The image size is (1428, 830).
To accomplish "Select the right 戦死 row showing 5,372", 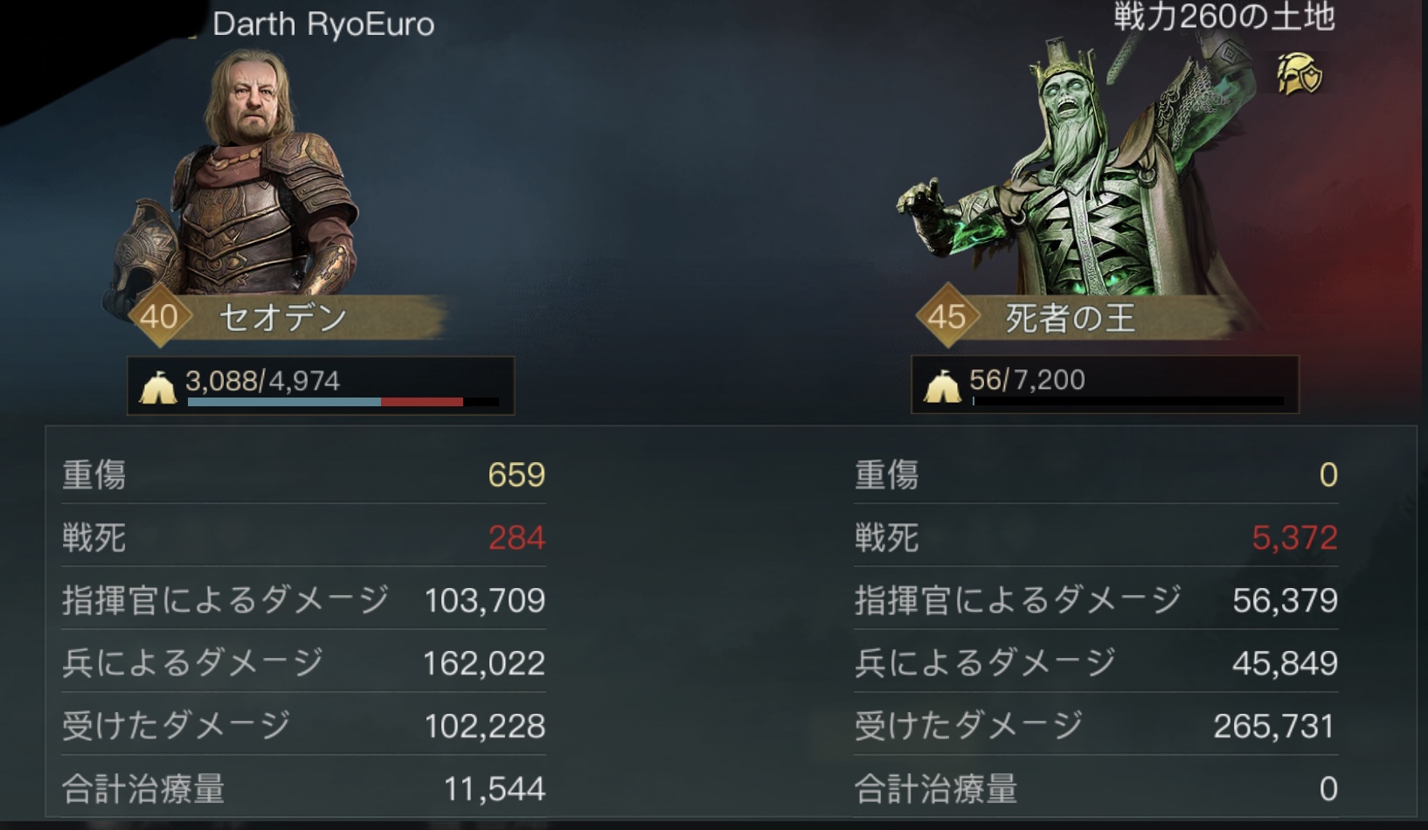I will [x=1096, y=537].
